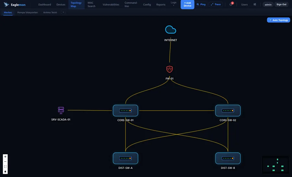This screenshot has height=177, width=292.
Task: Toggle the map lock control
Action: 5,171
